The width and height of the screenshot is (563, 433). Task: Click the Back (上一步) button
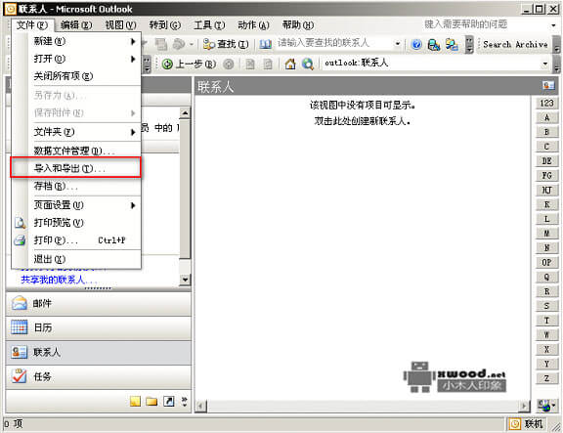click(189, 64)
